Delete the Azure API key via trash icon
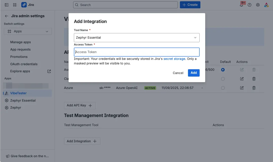 click(254, 88)
